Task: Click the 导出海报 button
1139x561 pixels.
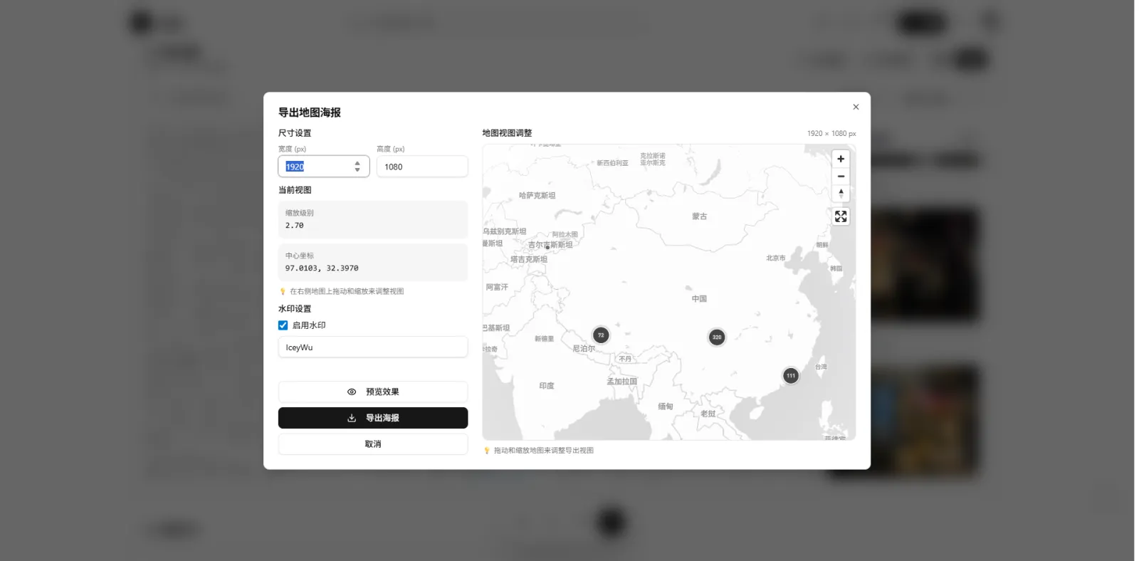Action: click(x=373, y=418)
